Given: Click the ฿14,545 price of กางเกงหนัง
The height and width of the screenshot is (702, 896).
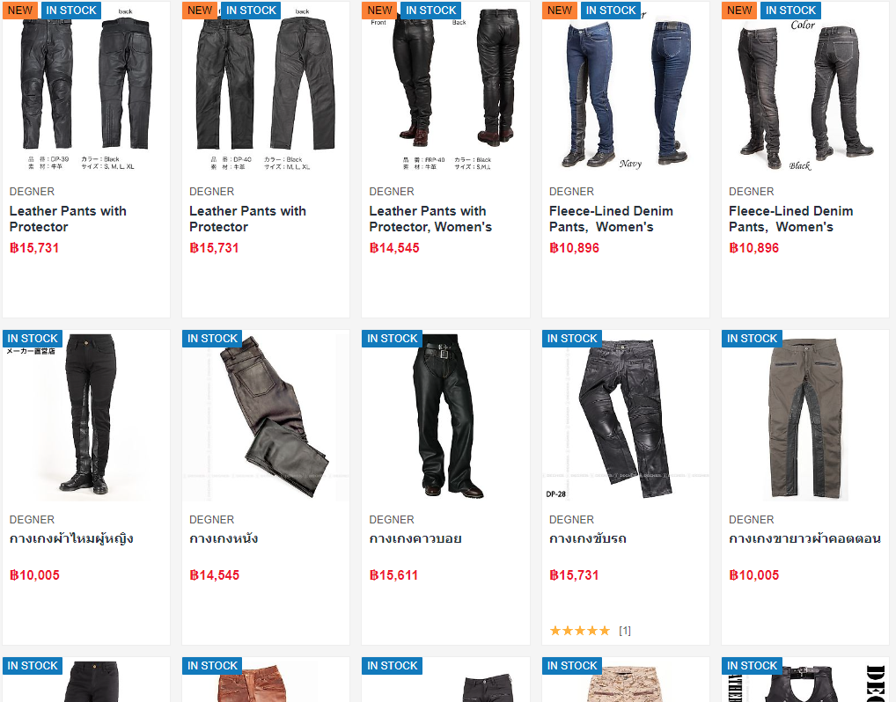Looking at the screenshot, I should [x=214, y=575].
